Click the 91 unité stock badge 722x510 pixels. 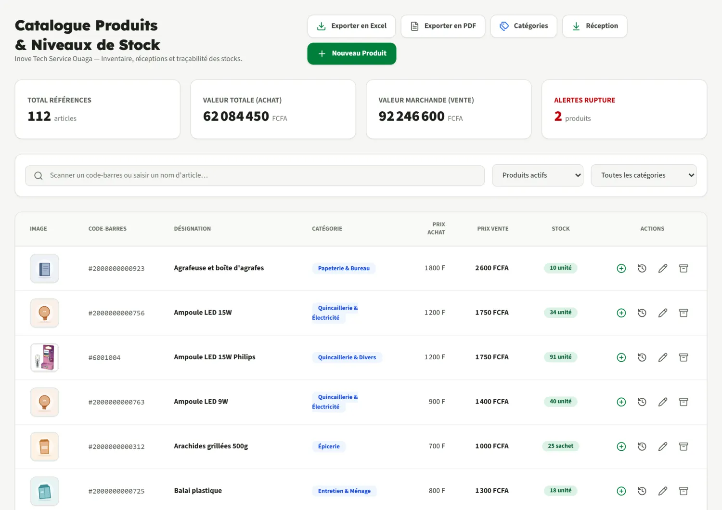click(x=561, y=357)
